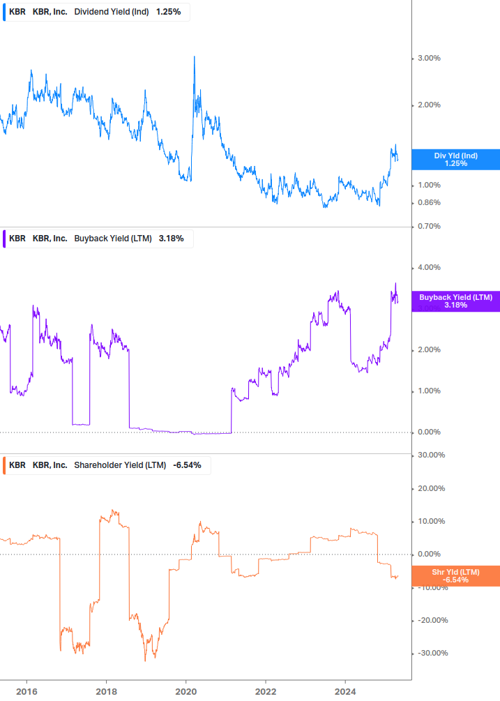500x701 pixels.
Task: Click the orange color bar of Shareholder Yield legend
Action: point(4,465)
